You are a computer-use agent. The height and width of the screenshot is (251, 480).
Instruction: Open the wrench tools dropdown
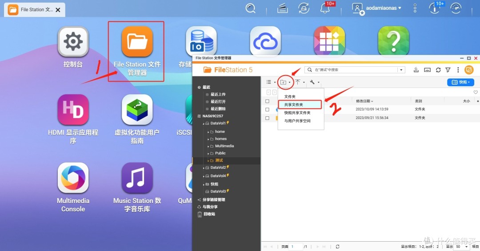point(314,82)
